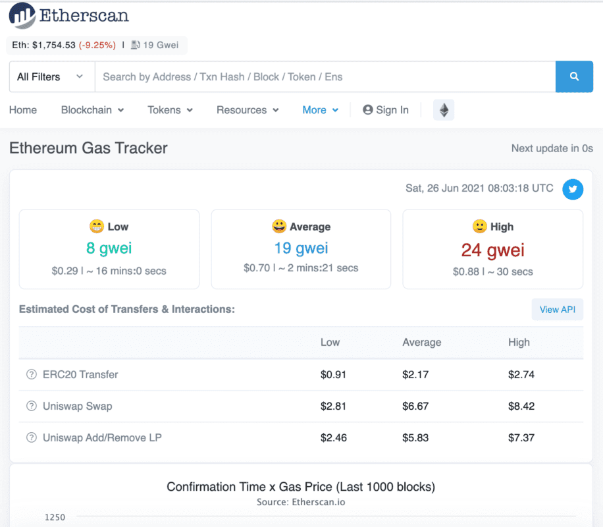Click the Uniswap Add/Remove LP label

(102, 437)
